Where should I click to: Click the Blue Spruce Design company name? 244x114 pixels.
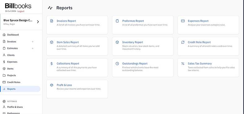pos(18,20)
